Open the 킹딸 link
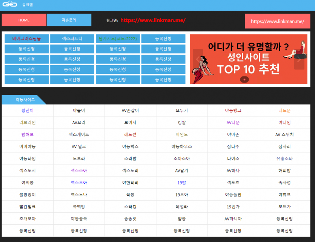This screenshot has width=315, height=242. [181, 122]
